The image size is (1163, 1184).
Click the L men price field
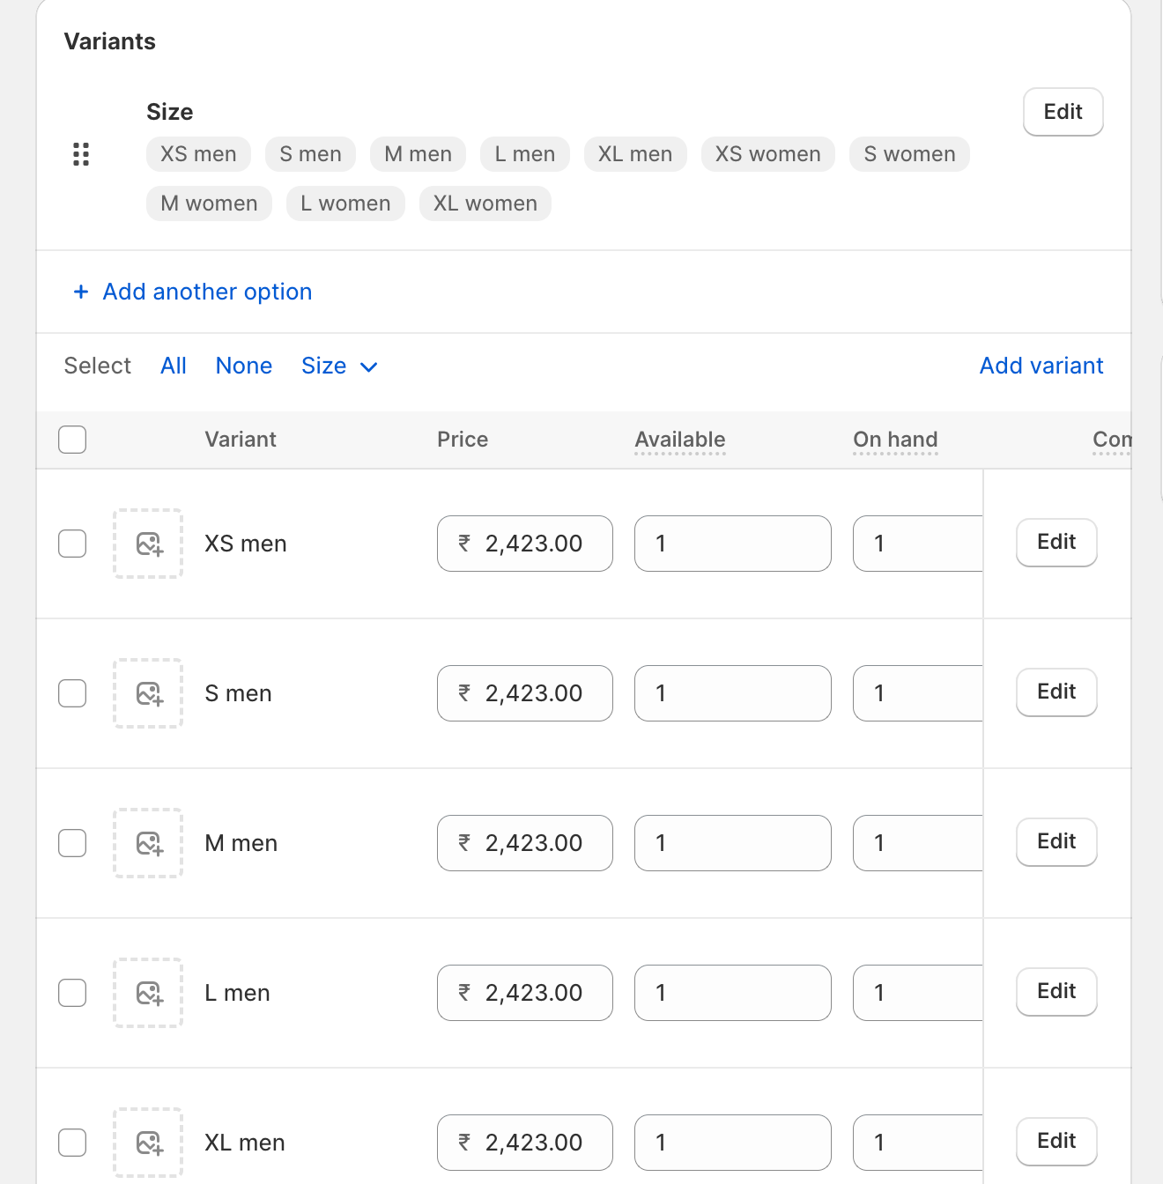point(525,993)
